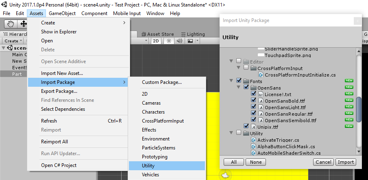The image size is (368, 180).
Task: Toggle scene lighting sun icon
Action: [169, 41]
